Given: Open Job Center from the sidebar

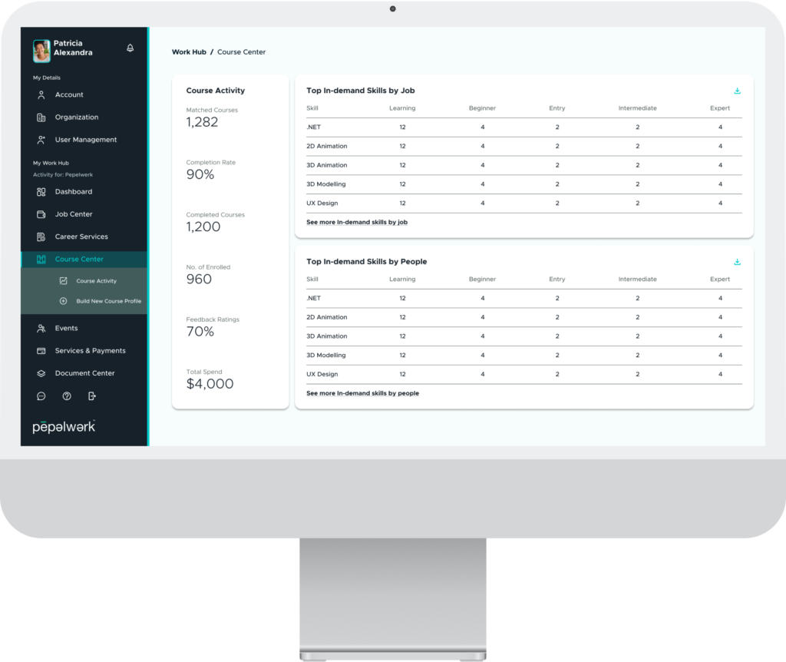Looking at the screenshot, I should [74, 214].
